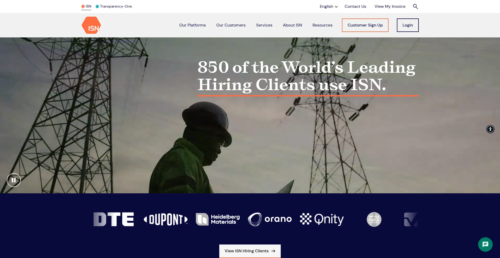The height and width of the screenshot is (258, 500).
Task: Switch to the Transparency-One site tab
Action: [114, 6]
